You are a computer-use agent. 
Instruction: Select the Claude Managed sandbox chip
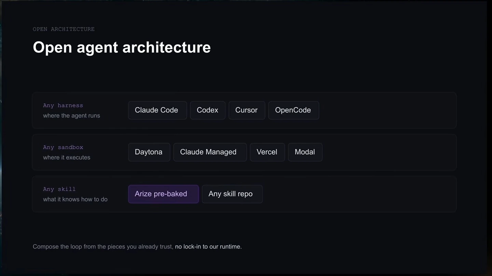tap(210, 152)
